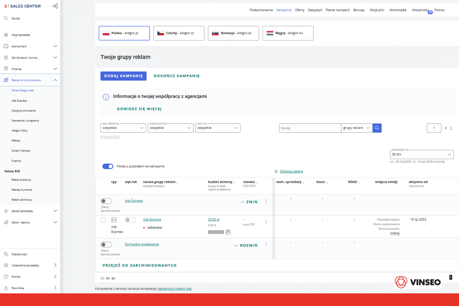Click the grey budget usage progress bar

point(216,232)
